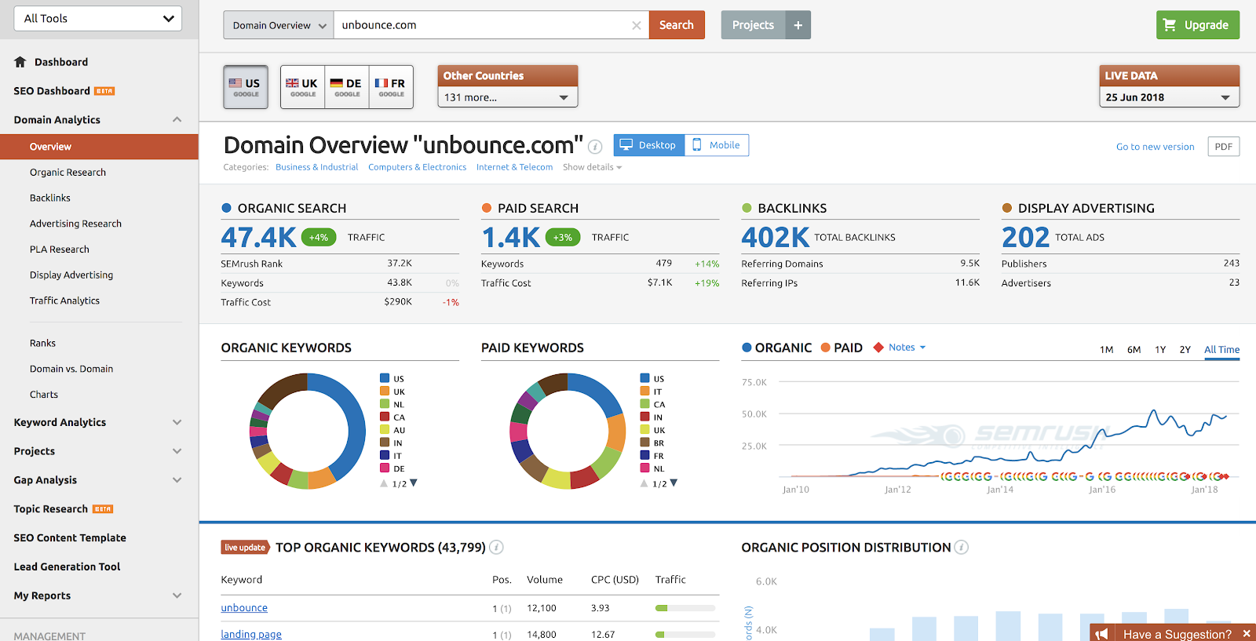Expand Show details for categories
Image resolution: width=1256 pixels, height=641 pixels.
point(592,167)
